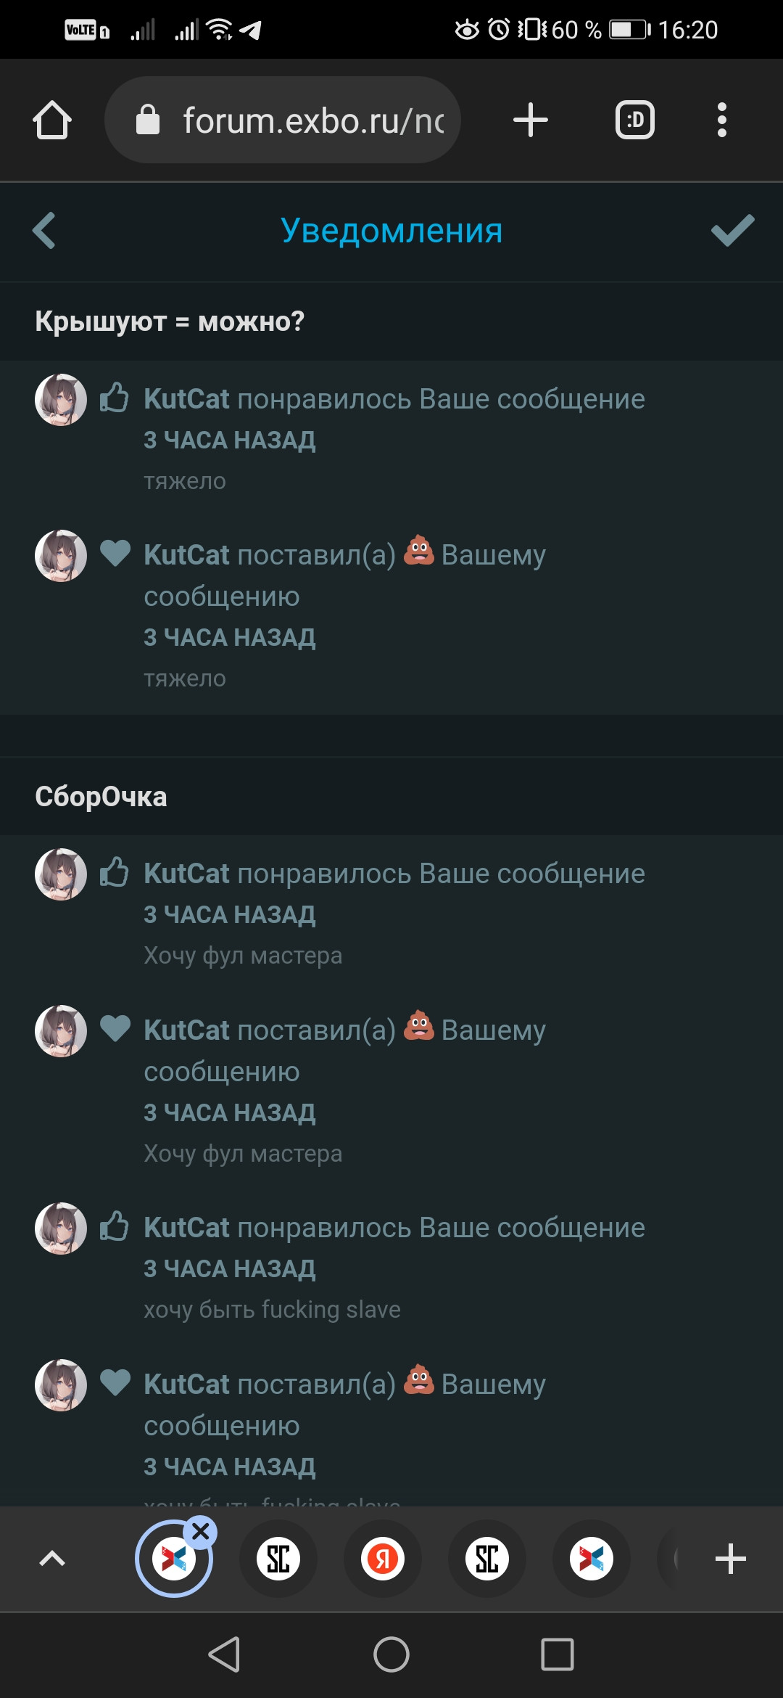Image resolution: width=783 pixels, height=1698 pixels.
Task: Open KutCat like notification for тяжело
Action: [x=391, y=439]
